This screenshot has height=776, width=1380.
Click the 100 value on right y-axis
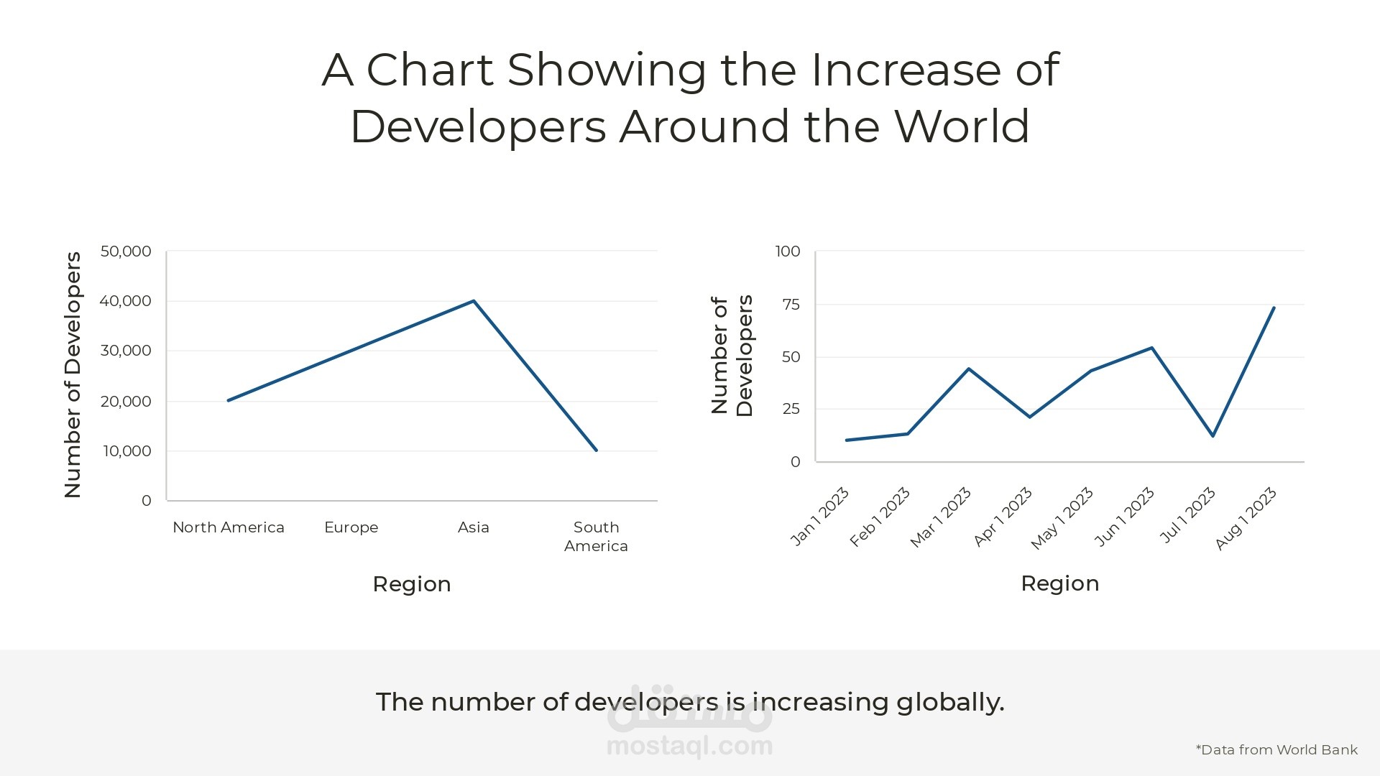click(788, 251)
